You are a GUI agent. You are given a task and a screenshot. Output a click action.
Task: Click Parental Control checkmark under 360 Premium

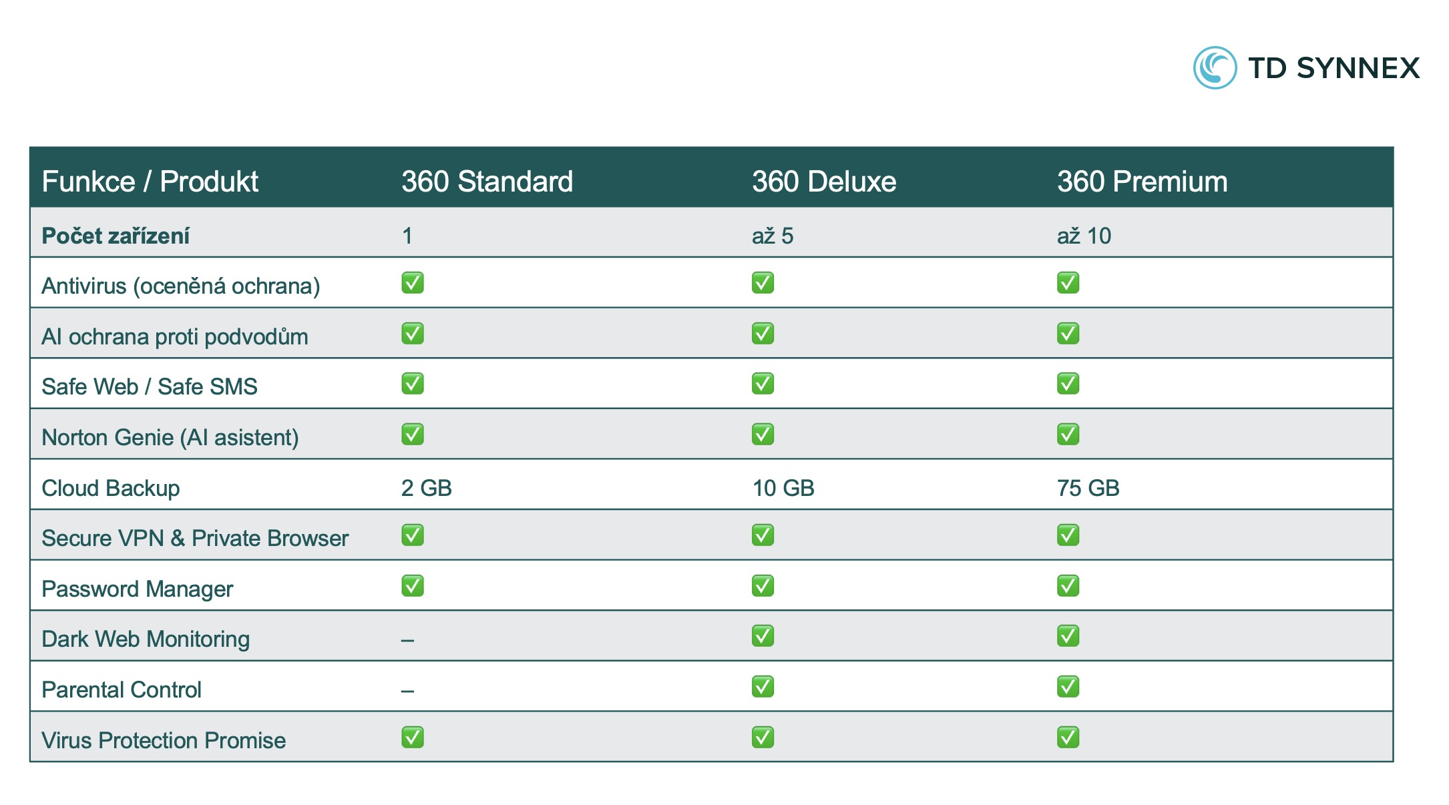(x=1068, y=687)
